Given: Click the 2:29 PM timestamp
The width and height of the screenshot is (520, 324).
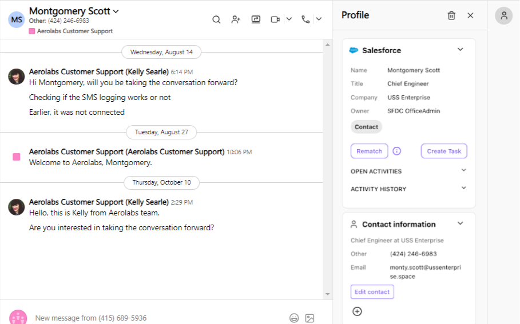Looking at the screenshot, I should [x=182, y=202].
